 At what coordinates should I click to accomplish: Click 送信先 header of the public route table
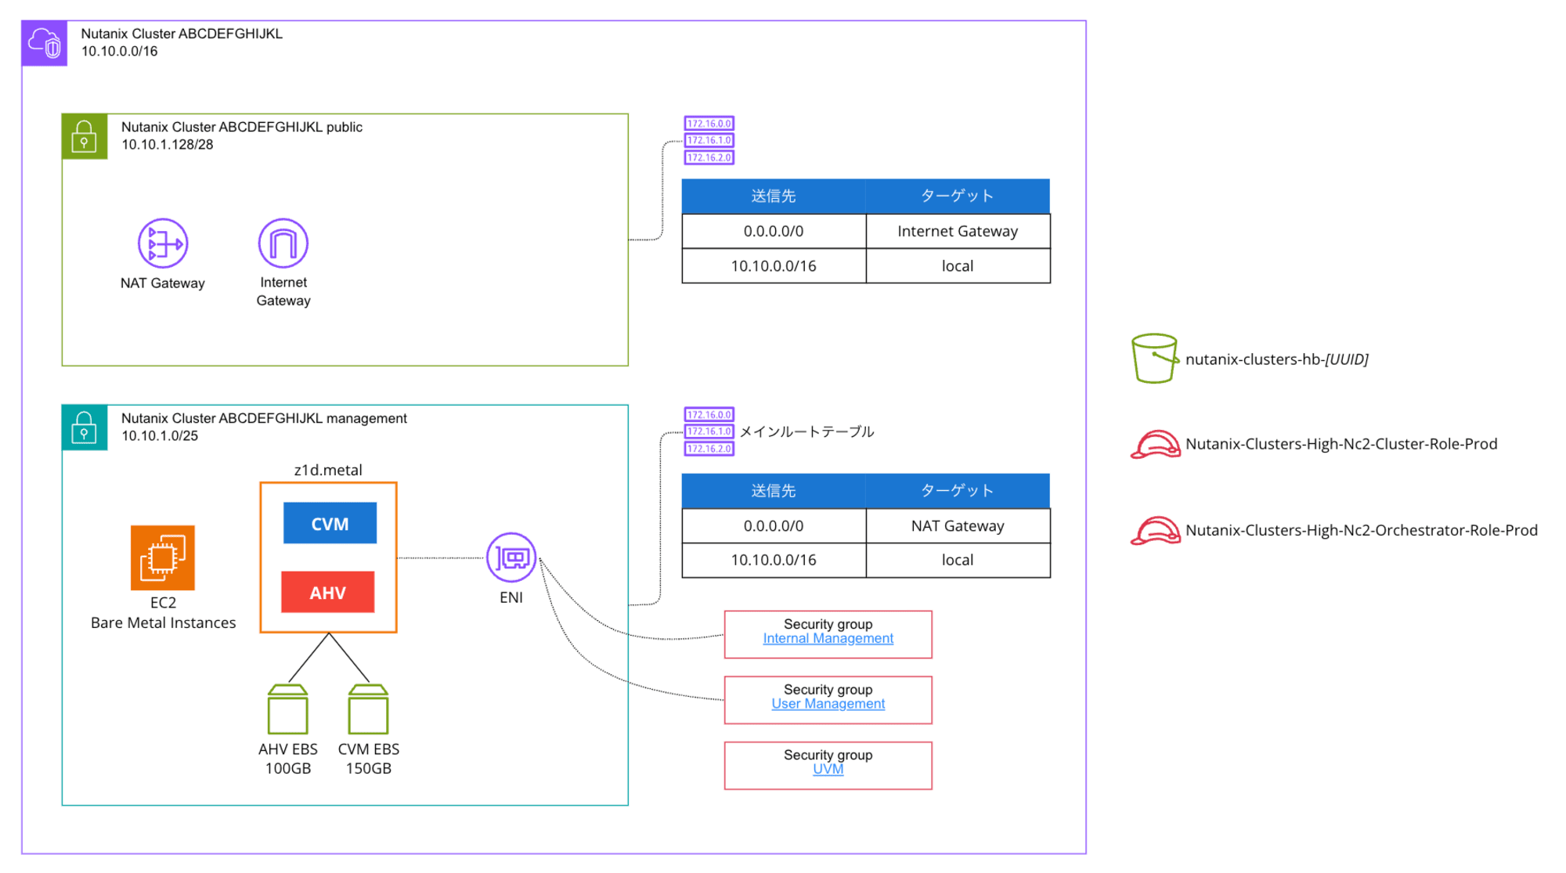click(x=774, y=196)
